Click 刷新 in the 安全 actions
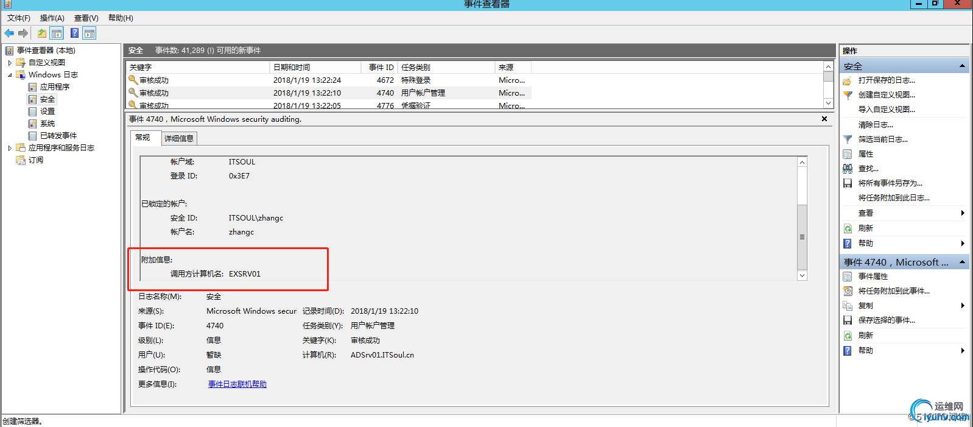973x427 pixels. pos(866,228)
